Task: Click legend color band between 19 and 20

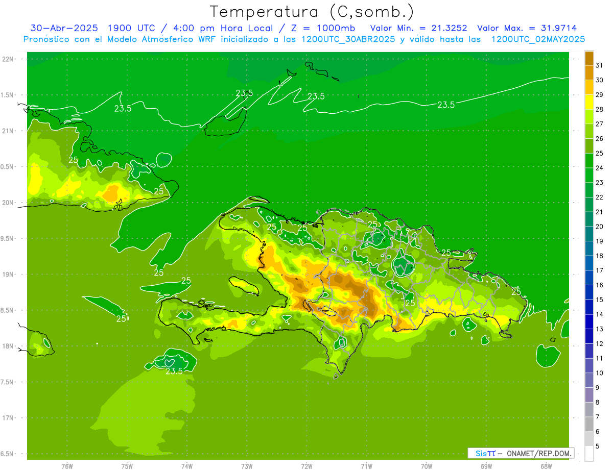Action: point(589,234)
